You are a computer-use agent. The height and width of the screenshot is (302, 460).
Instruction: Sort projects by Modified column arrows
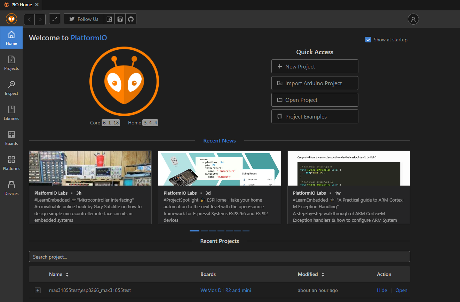323,275
